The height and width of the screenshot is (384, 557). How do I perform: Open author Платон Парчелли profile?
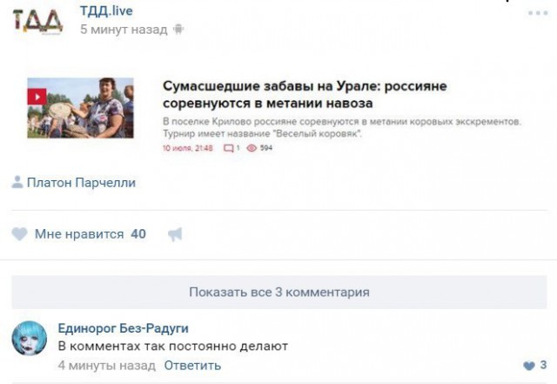[81, 182]
